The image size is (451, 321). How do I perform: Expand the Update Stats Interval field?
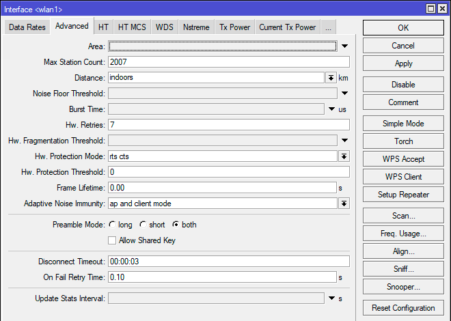[332, 298]
